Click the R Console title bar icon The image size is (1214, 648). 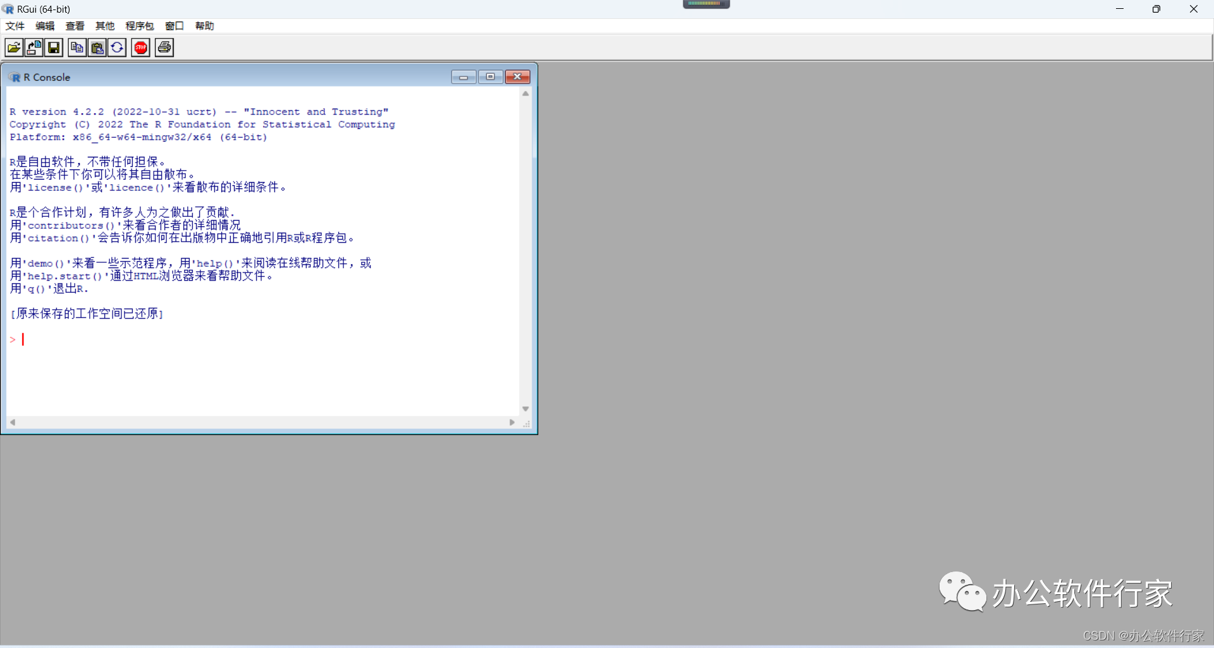[x=15, y=77]
